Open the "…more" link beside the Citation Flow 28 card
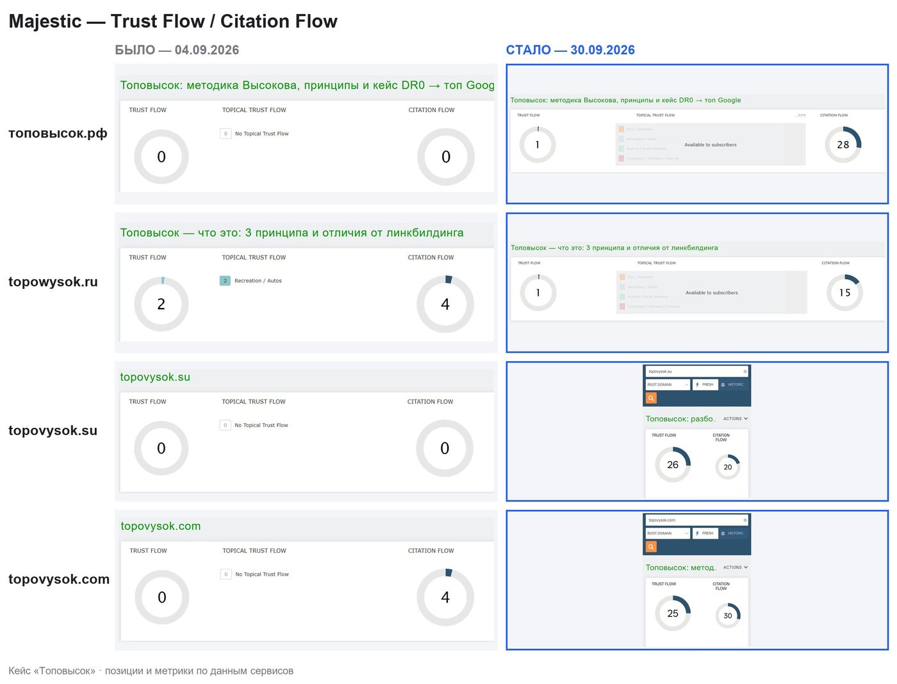This screenshot has width=897, height=684. [x=800, y=115]
